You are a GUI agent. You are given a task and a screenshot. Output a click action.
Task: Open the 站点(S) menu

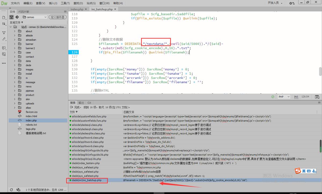(x=91, y=3)
